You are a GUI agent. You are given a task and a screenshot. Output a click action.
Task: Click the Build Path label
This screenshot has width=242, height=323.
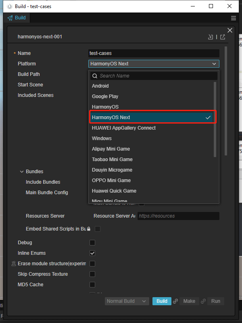(x=29, y=74)
